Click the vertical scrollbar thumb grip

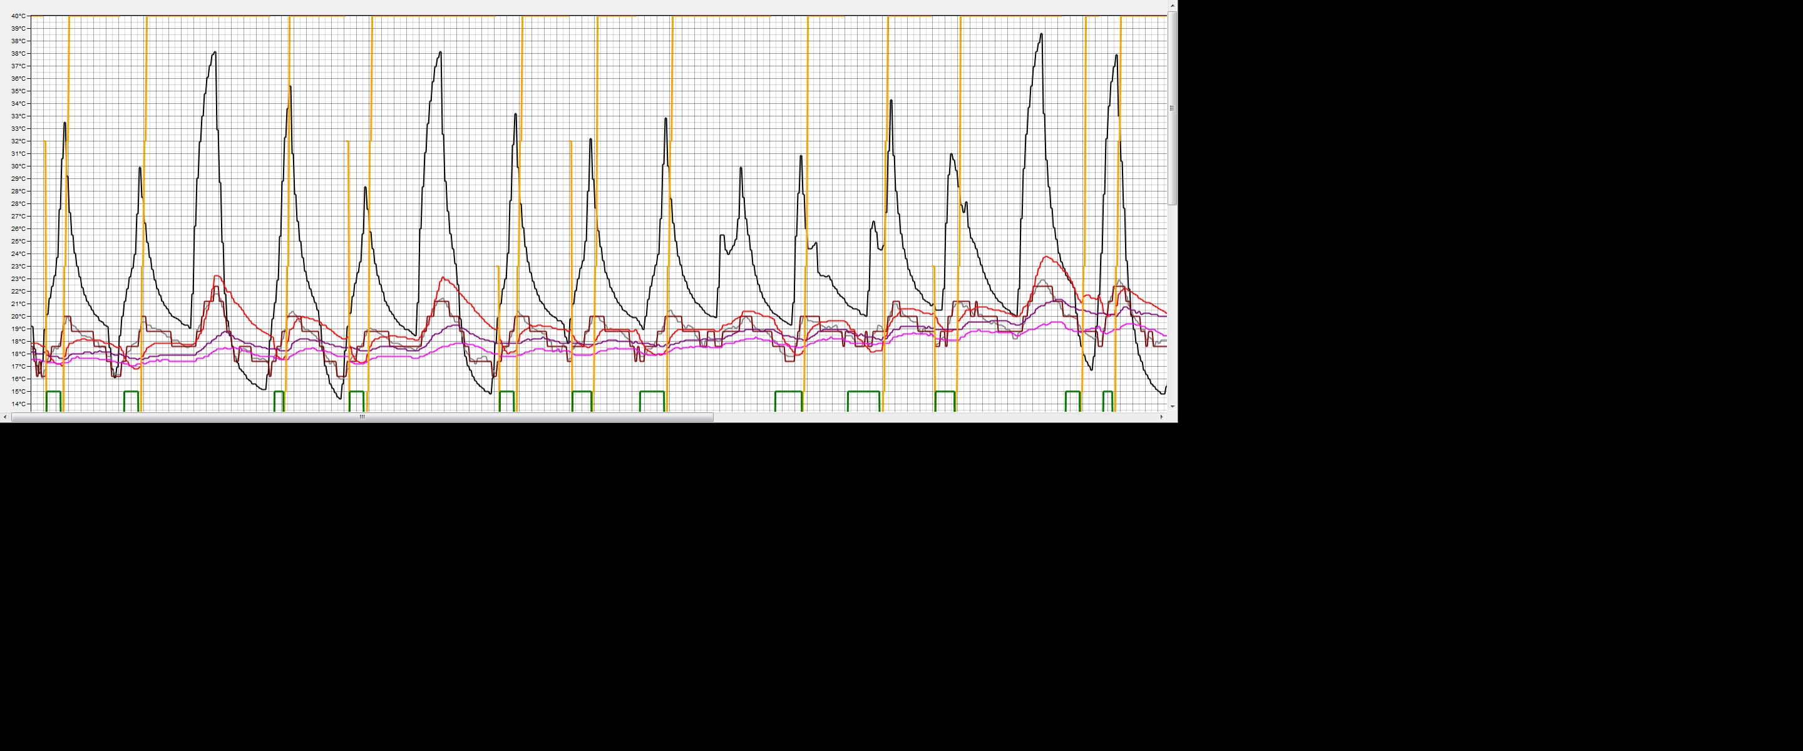[1173, 108]
